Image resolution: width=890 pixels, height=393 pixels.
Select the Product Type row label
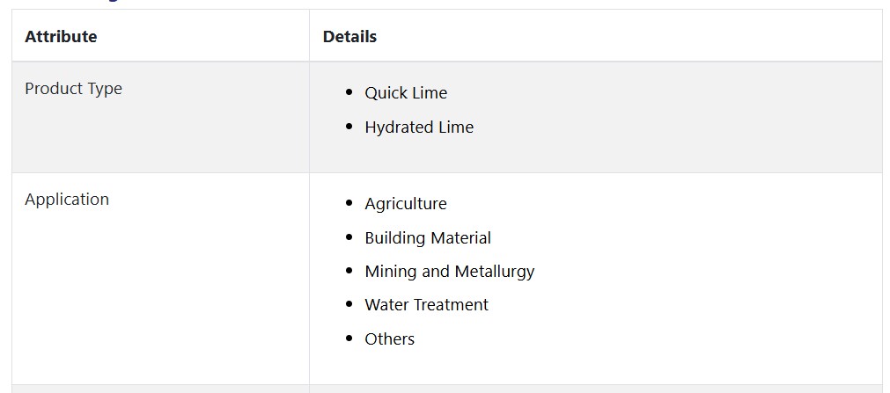73,89
